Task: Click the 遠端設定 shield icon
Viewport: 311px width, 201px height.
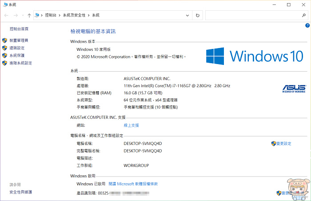Action: 5,48
